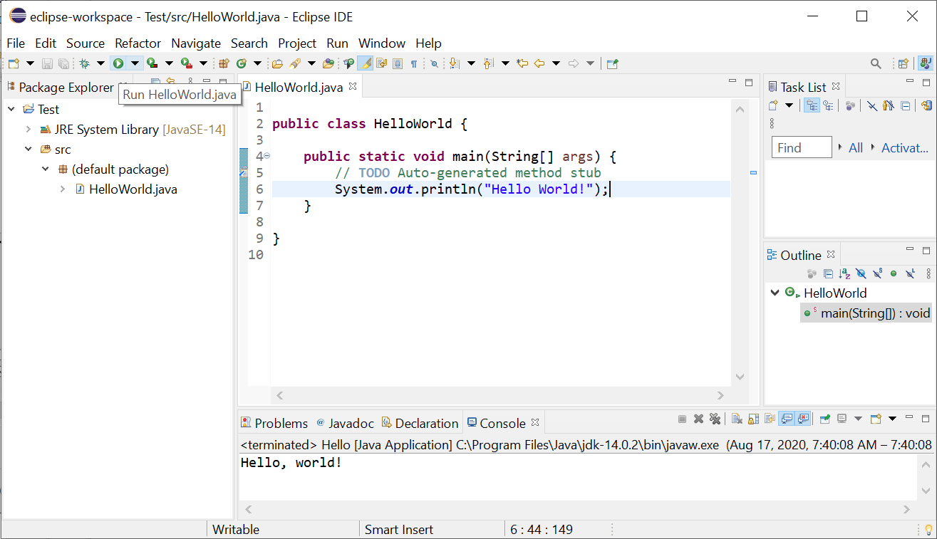Click New Task icon in Task List
Image resolution: width=937 pixels, height=539 pixels.
[x=773, y=105]
